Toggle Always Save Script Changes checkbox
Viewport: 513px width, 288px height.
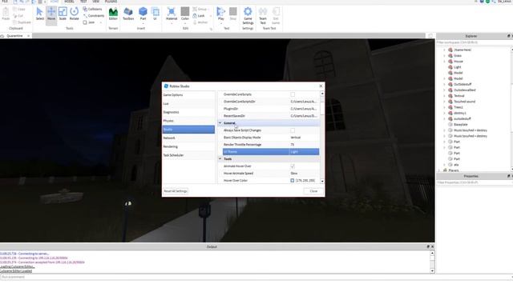pyautogui.click(x=293, y=130)
